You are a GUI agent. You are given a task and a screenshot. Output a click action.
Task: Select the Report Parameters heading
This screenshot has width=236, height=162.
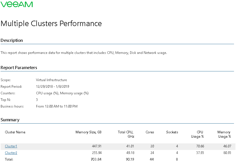click(19, 68)
